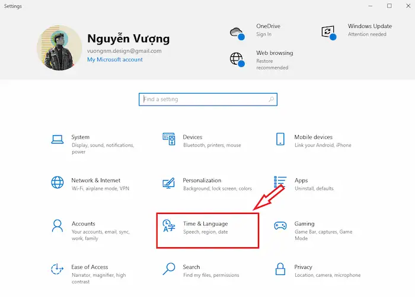Open the Apps list icon

(280, 182)
